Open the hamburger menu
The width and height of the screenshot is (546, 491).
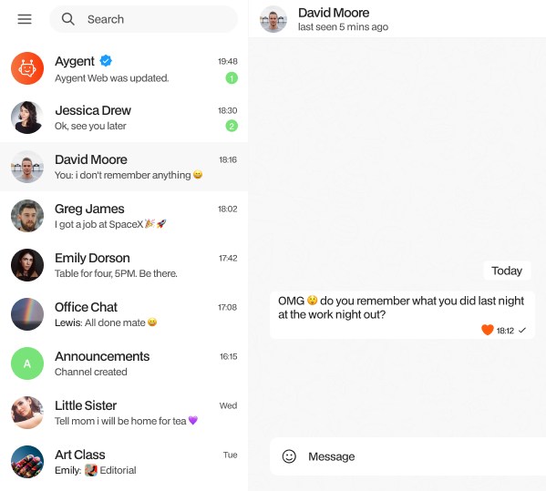tap(25, 19)
